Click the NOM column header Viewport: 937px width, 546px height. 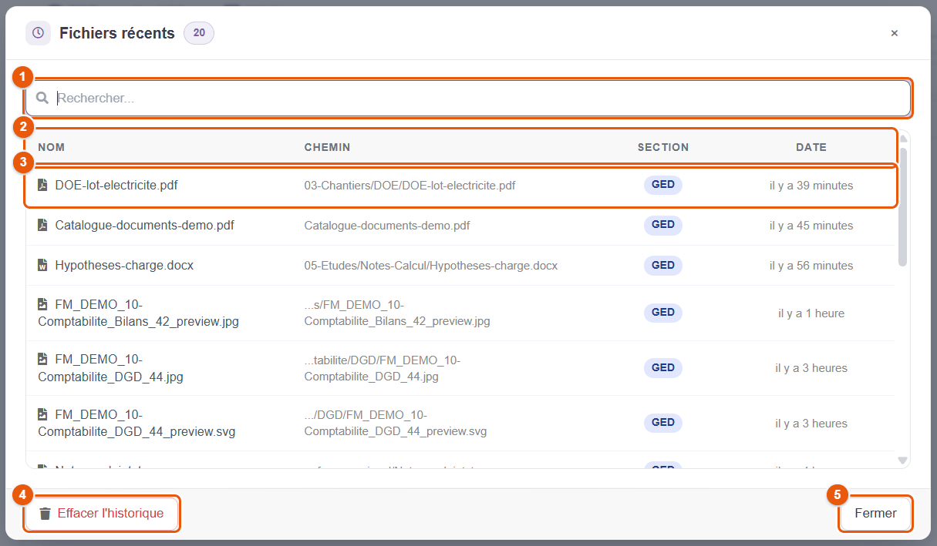(52, 147)
